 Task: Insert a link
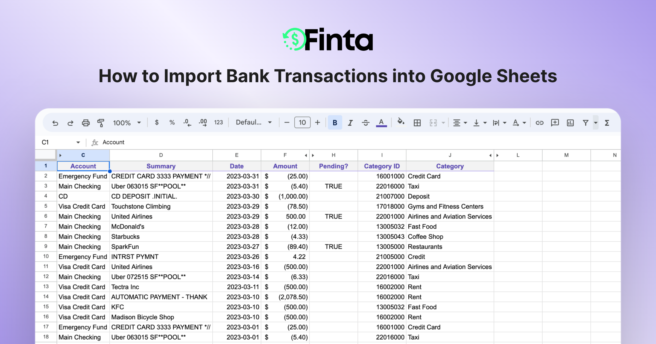[x=539, y=123]
